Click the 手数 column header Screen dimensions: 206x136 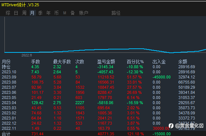point(35,62)
